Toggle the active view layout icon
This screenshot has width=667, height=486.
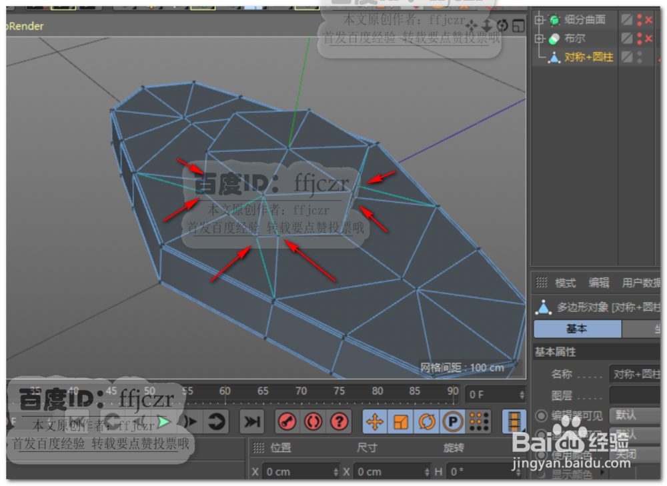518,26
